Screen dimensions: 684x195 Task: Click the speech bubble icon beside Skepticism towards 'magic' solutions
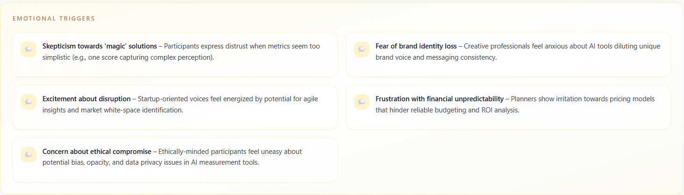point(28,49)
